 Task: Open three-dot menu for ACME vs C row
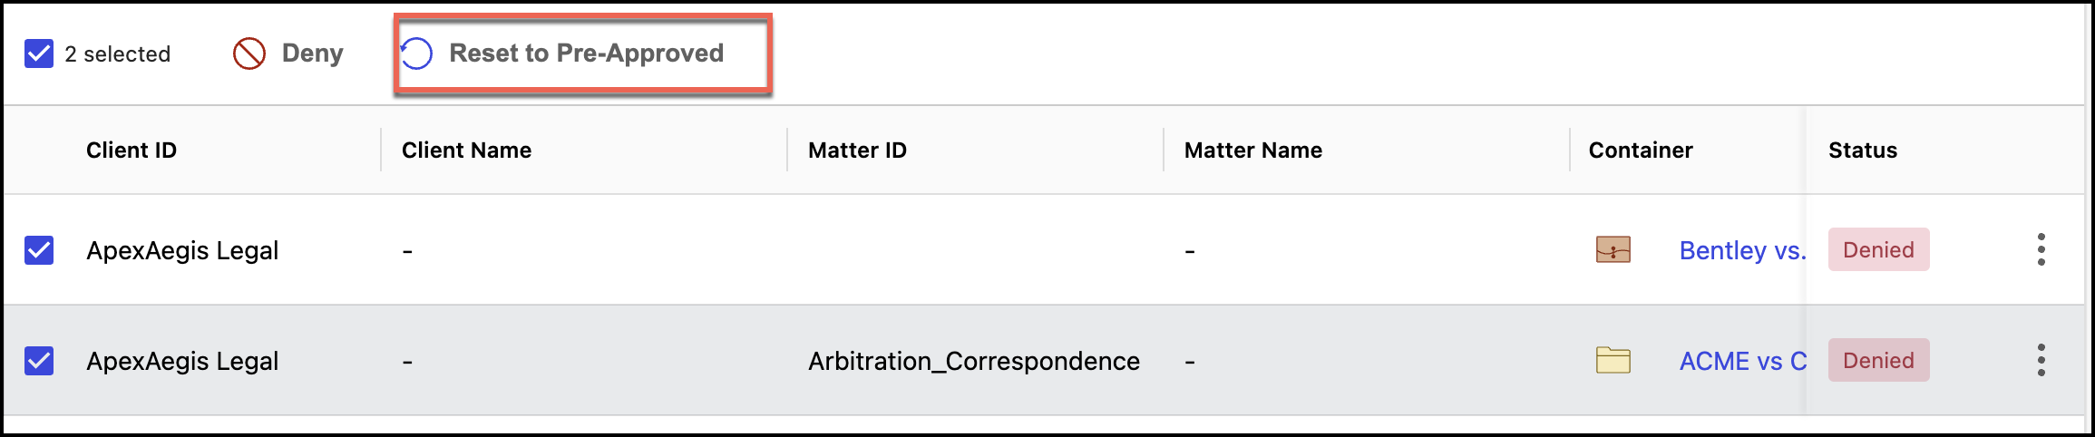click(x=2041, y=360)
